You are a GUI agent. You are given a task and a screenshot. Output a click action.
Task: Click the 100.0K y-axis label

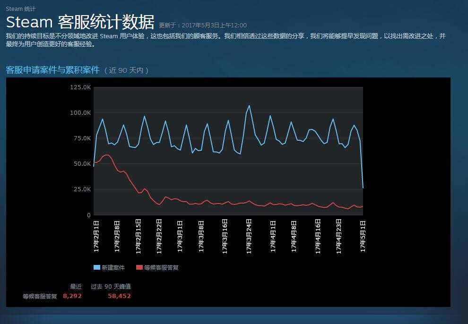80,112
